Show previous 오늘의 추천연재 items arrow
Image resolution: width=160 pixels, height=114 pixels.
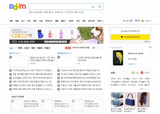tap(98, 97)
